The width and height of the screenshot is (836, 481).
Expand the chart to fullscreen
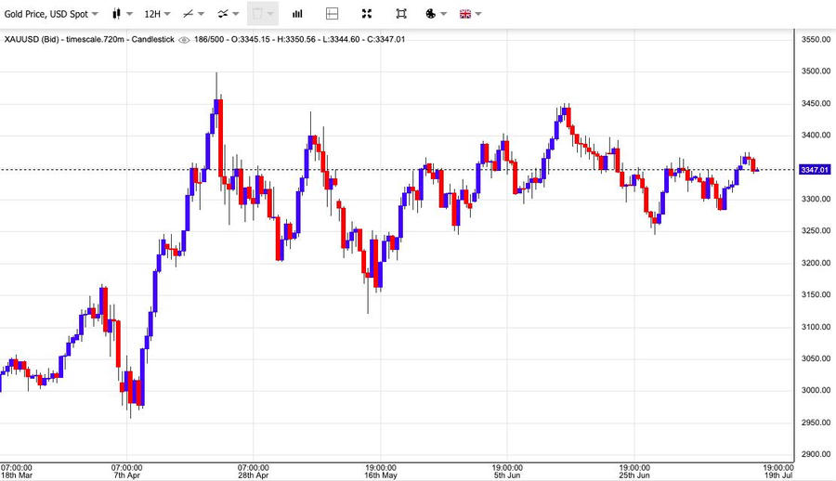coord(367,14)
